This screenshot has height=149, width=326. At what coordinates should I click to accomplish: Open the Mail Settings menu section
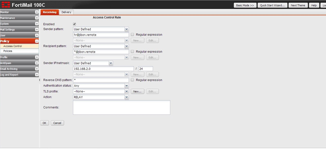19,30
